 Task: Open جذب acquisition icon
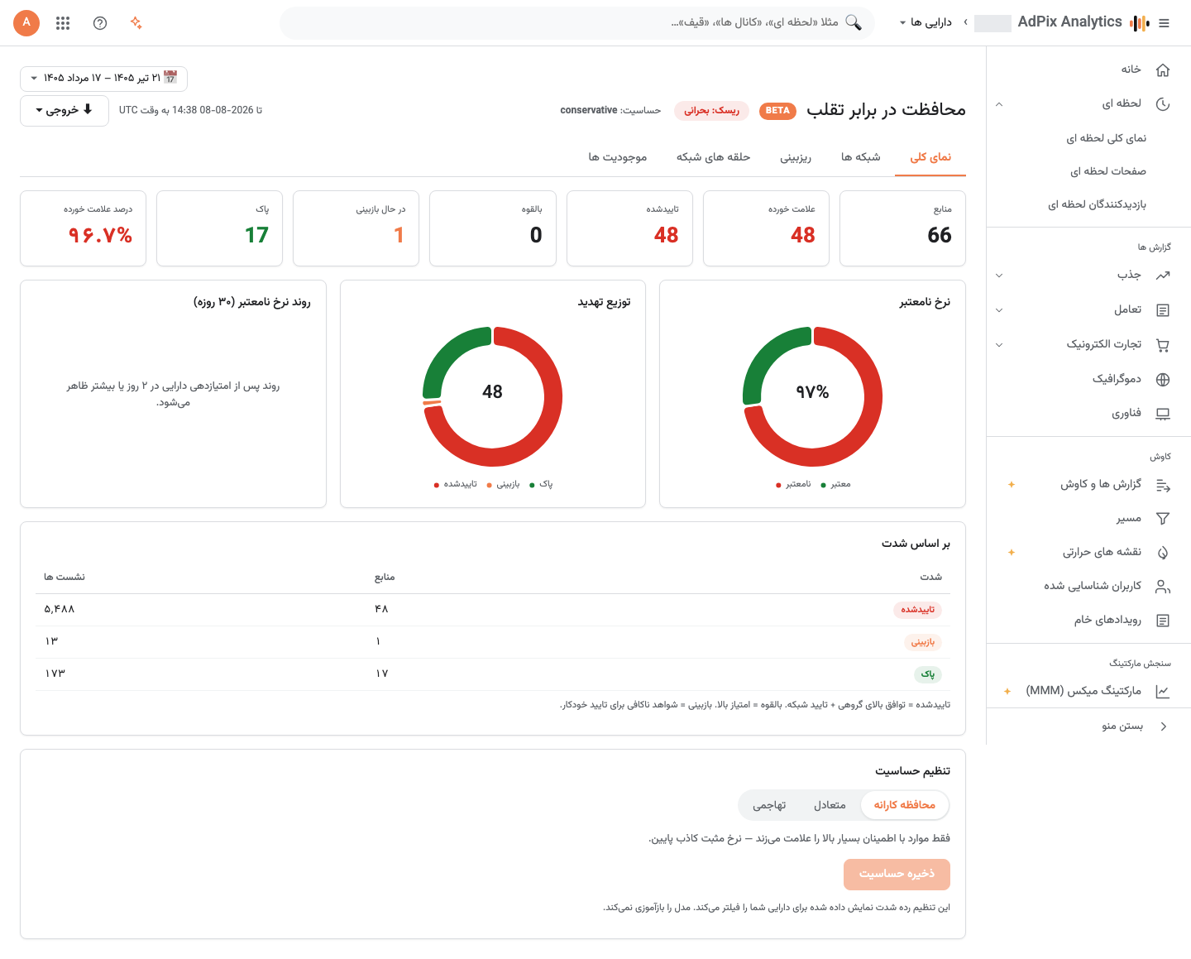tap(1163, 275)
